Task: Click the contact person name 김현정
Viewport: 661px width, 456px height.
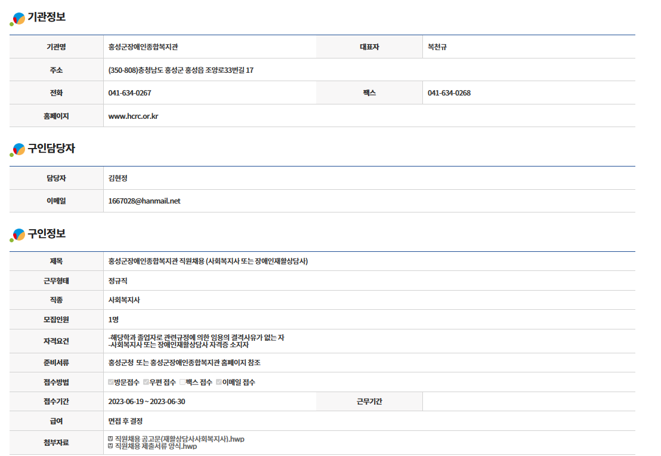Action: [118, 178]
